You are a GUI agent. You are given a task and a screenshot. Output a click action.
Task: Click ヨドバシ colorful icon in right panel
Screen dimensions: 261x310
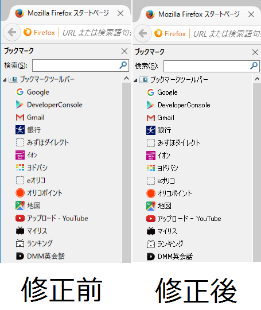point(151,168)
